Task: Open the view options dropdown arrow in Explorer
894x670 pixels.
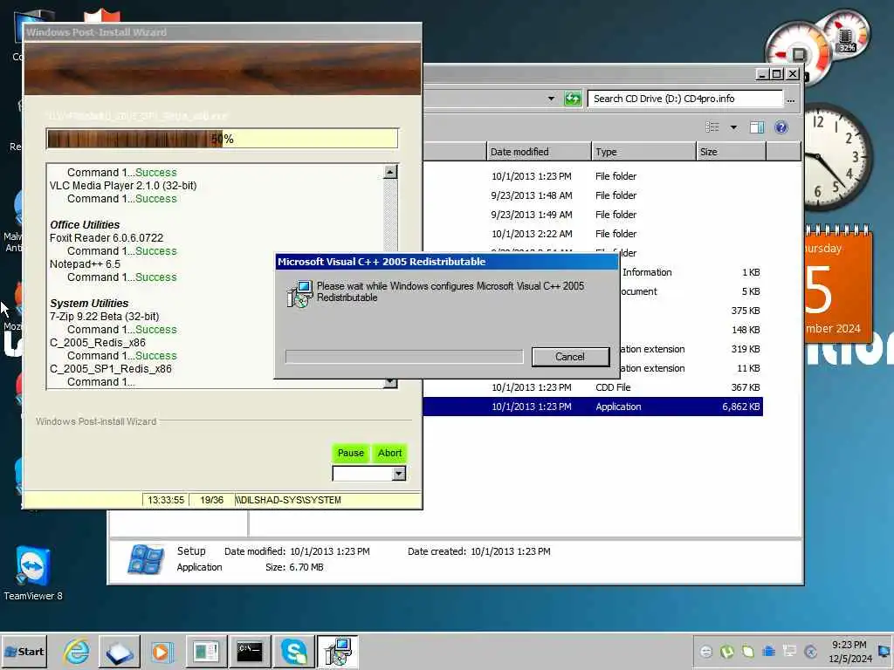Action: 733,127
